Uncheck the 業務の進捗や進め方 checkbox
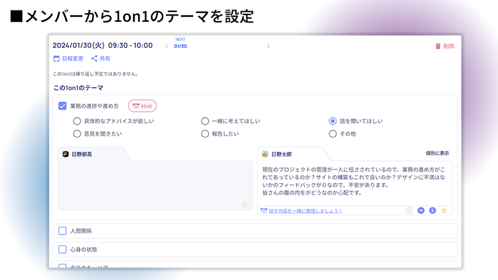Viewport: 498px width, 280px height. pyautogui.click(x=62, y=106)
